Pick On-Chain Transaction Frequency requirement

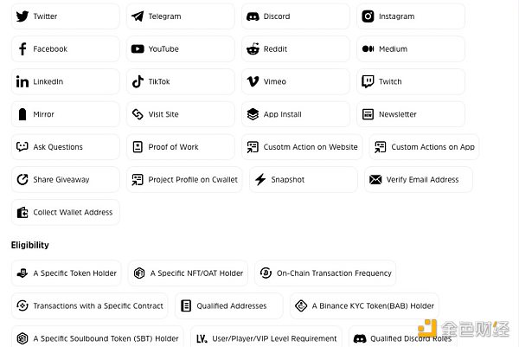(325, 273)
